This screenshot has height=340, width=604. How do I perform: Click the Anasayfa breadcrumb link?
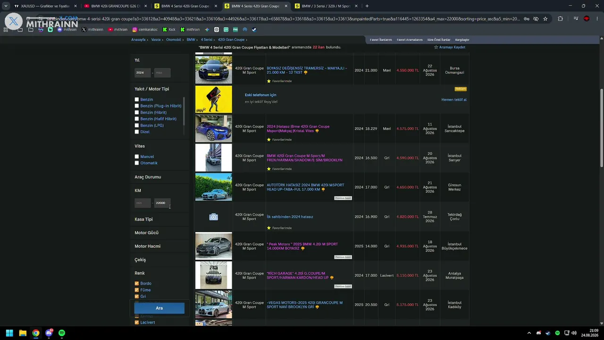coord(138,40)
